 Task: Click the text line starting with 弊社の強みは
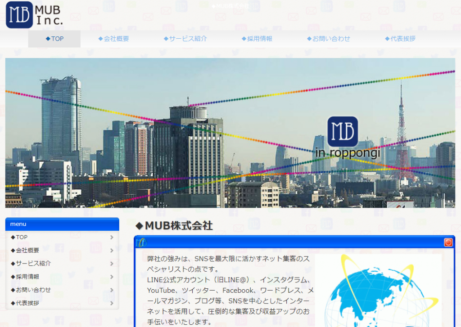pos(228,259)
